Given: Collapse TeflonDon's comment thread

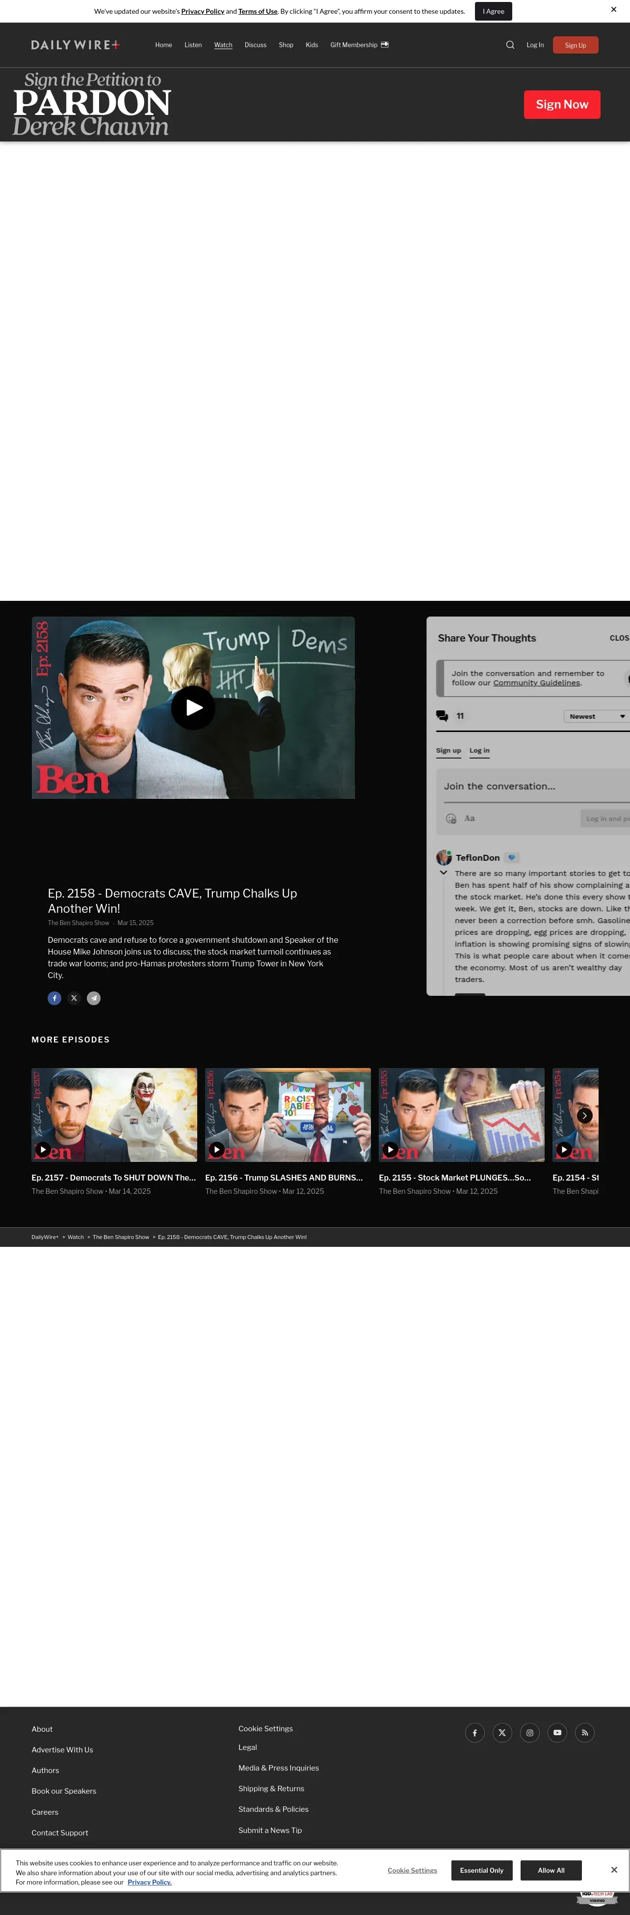Looking at the screenshot, I should 444,873.
